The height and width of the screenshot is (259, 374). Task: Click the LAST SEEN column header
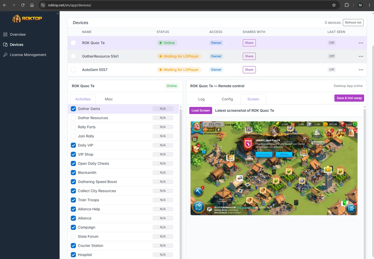point(336,32)
